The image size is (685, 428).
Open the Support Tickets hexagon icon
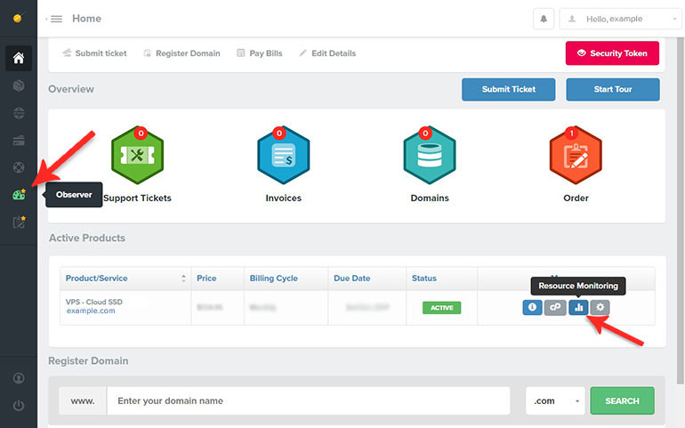[137, 155]
